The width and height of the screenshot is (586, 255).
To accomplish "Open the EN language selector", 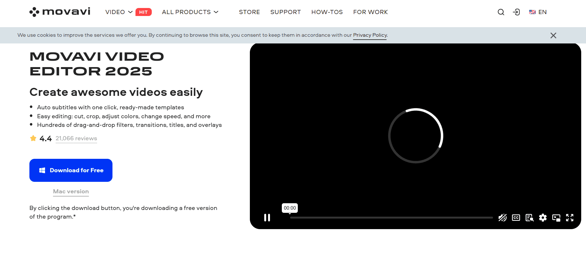I will [x=538, y=12].
